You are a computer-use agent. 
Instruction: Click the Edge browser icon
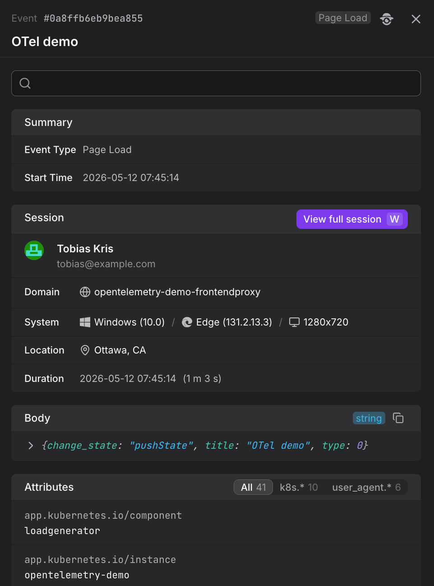[x=187, y=322]
